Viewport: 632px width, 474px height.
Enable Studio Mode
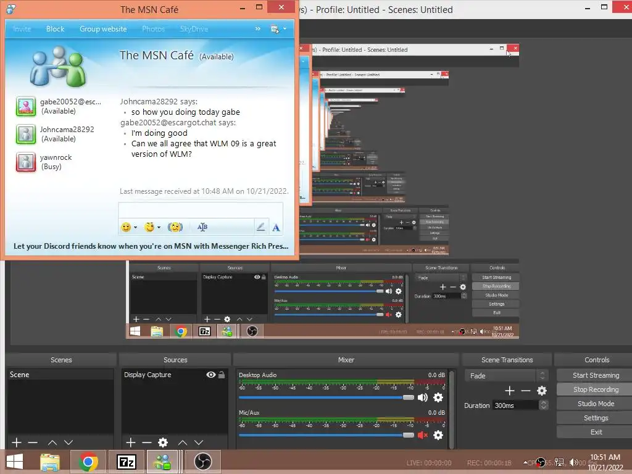coord(596,404)
